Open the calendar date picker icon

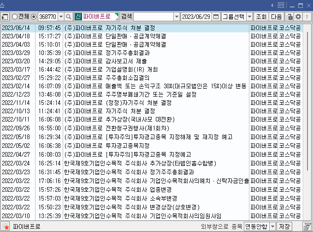coord(216,17)
